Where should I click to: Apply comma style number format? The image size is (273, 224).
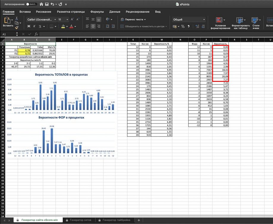[x=189, y=26]
